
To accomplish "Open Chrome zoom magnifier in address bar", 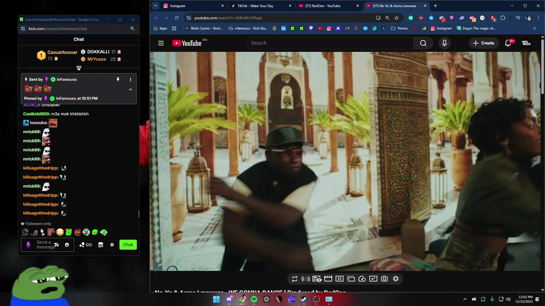I will coord(387,18).
